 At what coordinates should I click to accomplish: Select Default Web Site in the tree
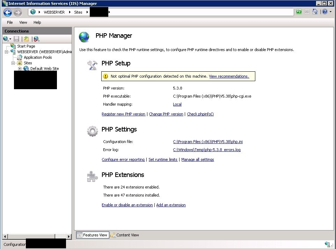coord(45,69)
